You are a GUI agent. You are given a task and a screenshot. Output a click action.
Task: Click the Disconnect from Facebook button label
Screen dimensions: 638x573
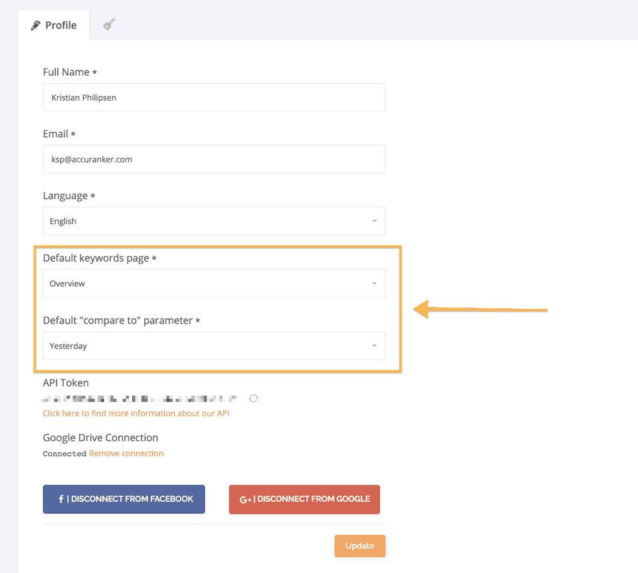(x=132, y=499)
